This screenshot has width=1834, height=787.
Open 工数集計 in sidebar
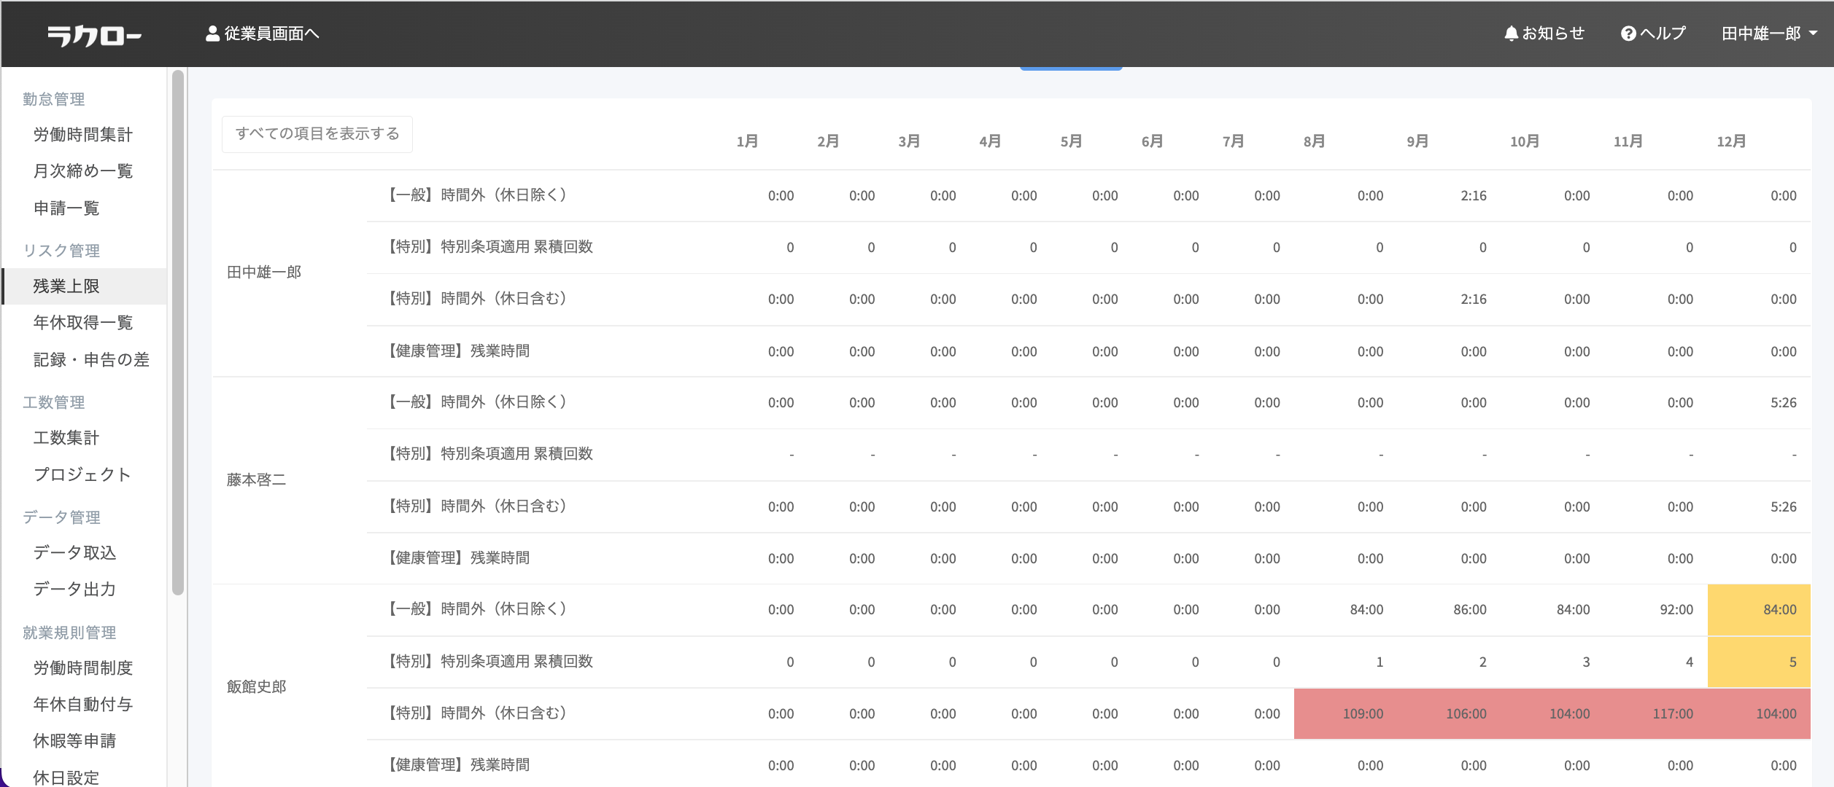[66, 438]
